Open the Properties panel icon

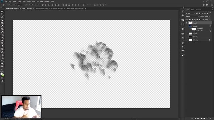[x=183, y=20]
